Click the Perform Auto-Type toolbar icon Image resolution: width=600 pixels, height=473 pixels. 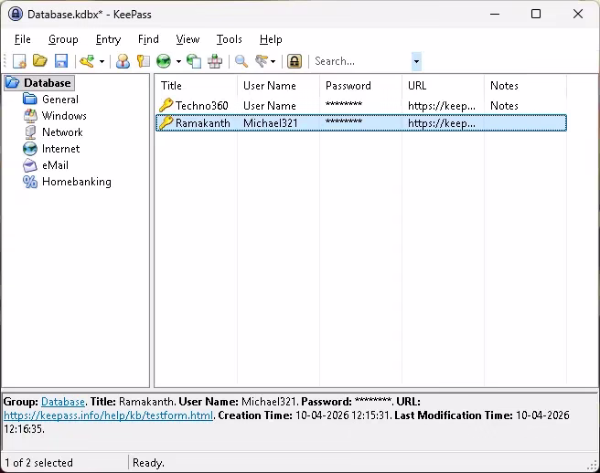pos(215,61)
